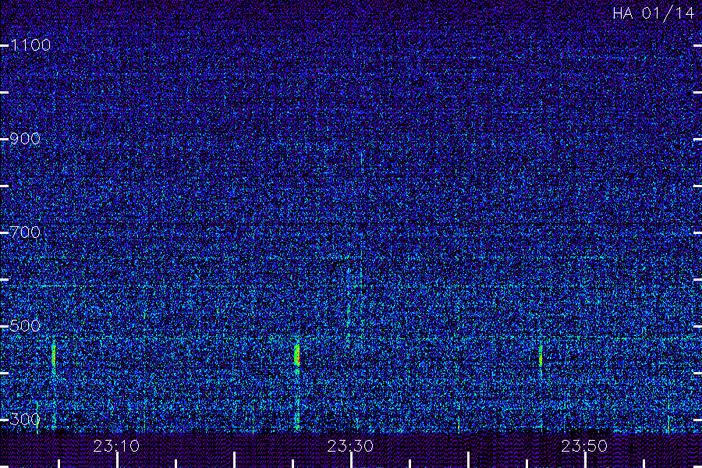This screenshot has width=702, height=468.
Task: Click the 23:10 time axis label
Action: tap(116, 446)
